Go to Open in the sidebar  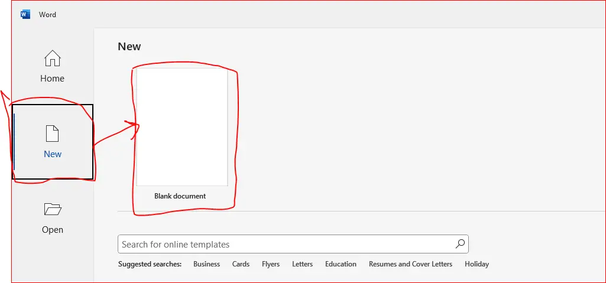pos(53,218)
